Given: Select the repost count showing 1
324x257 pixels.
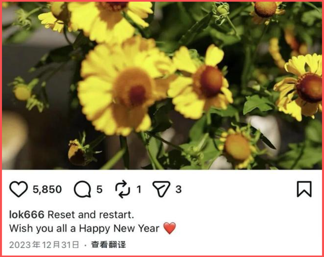Looking at the screenshot, I should coord(139,189).
